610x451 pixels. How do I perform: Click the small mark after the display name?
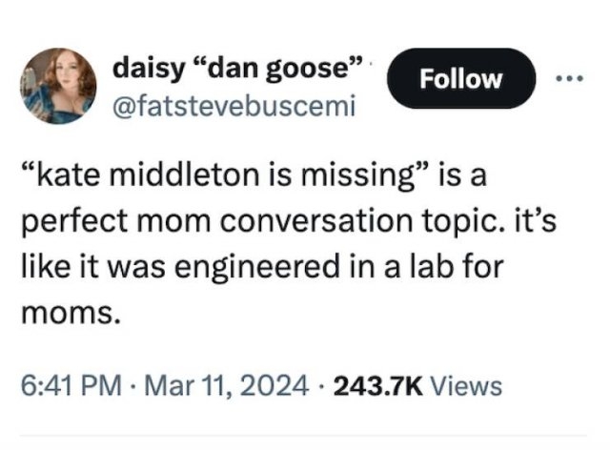pos(371,67)
